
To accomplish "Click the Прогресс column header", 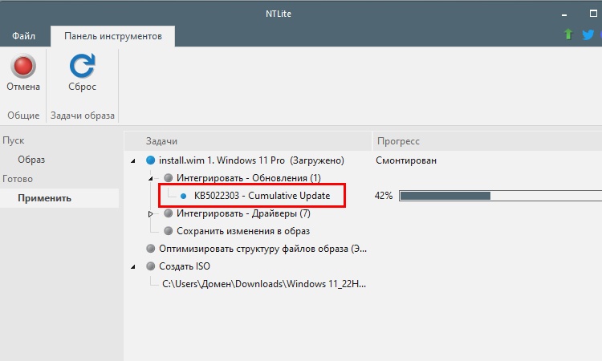I will click(x=487, y=141).
